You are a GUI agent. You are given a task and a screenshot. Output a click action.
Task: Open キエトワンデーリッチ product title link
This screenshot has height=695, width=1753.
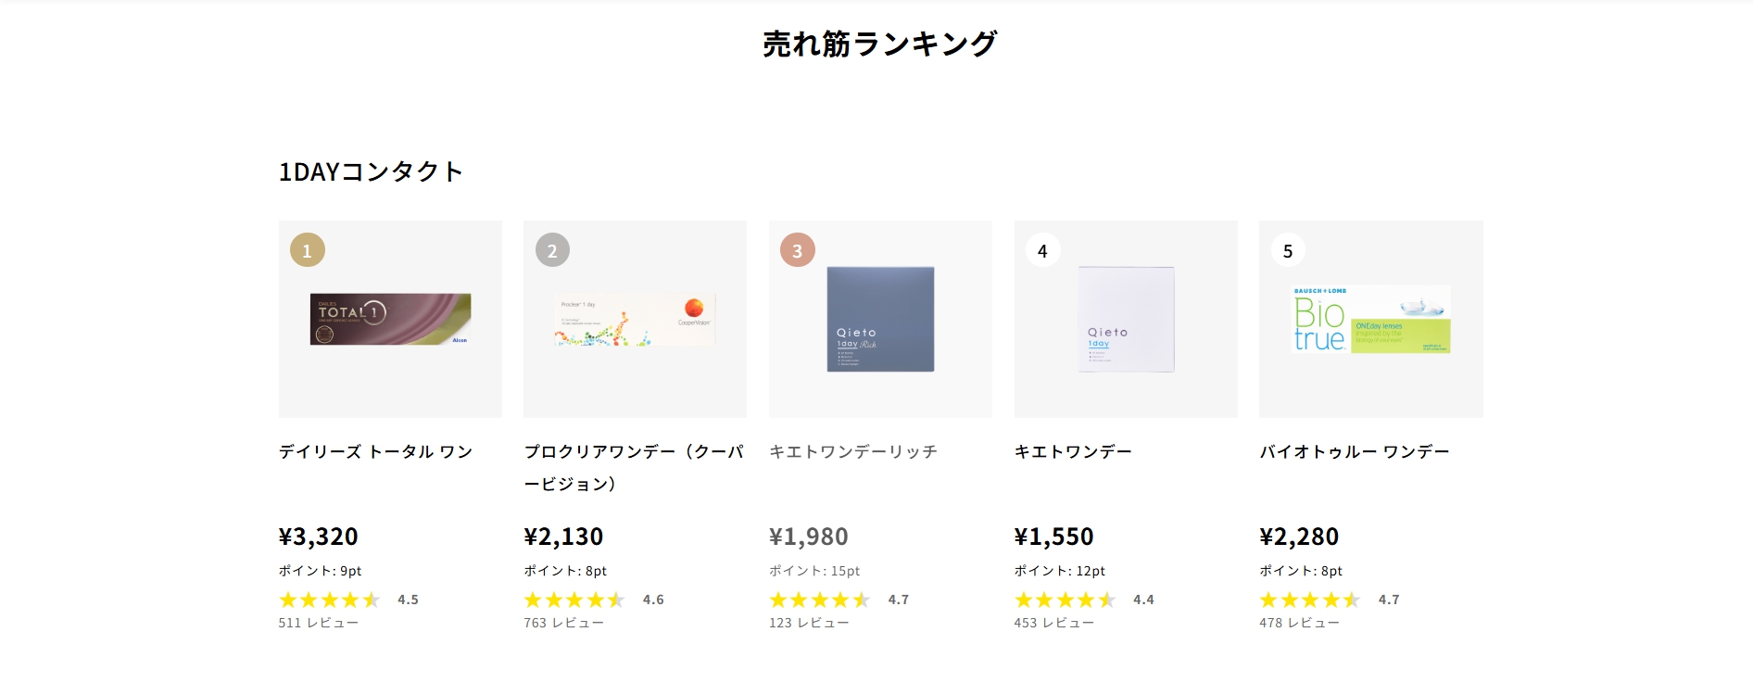(x=853, y=452)
